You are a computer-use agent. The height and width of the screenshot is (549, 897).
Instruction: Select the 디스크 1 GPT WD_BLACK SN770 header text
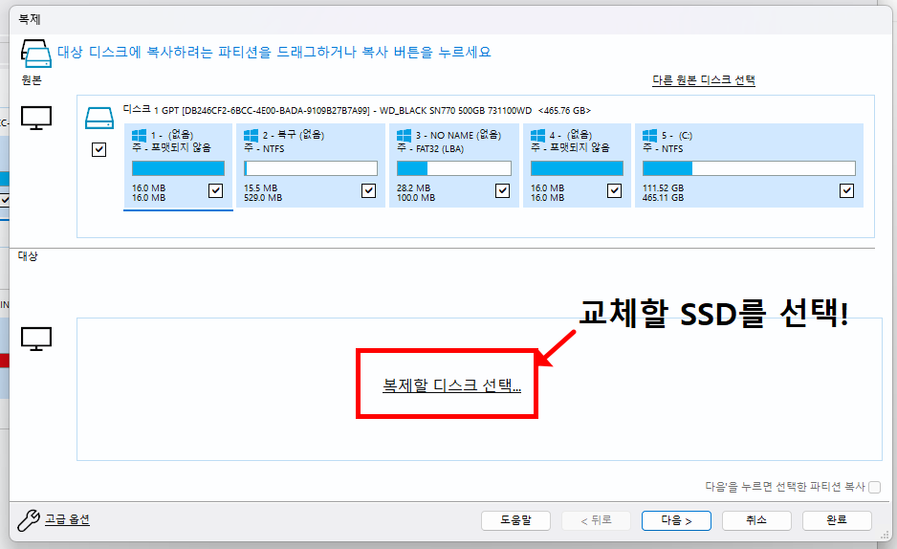357,110
